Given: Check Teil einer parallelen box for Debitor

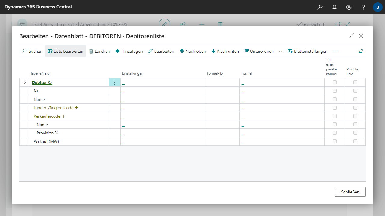Looking at the screenshot, I should pos(334,82).
